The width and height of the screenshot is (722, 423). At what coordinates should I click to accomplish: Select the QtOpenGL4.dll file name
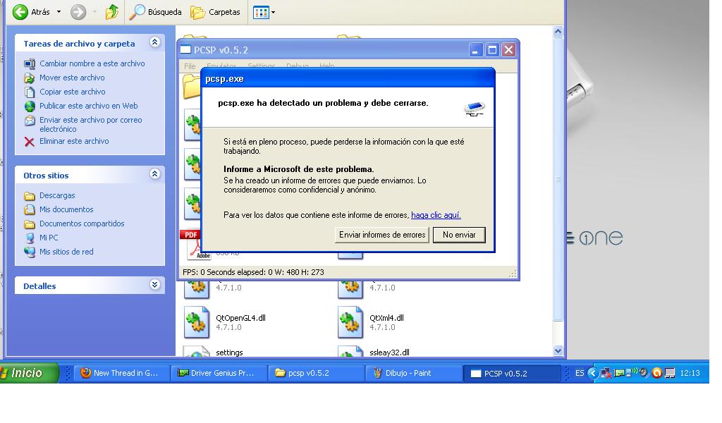click(240, 318)
